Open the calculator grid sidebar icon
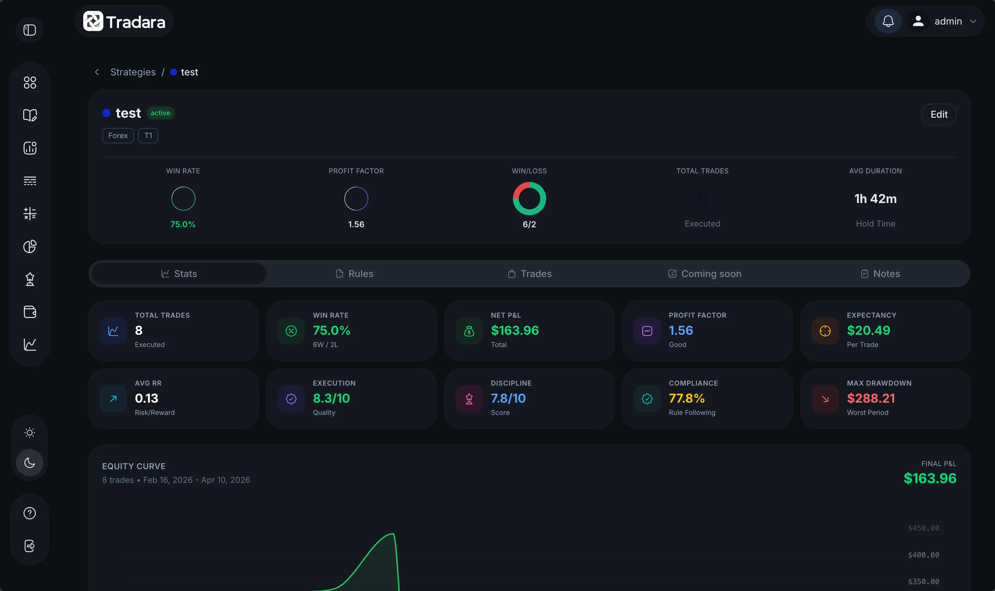The height and width of the screenshot is (591, 995). point(30,214)
